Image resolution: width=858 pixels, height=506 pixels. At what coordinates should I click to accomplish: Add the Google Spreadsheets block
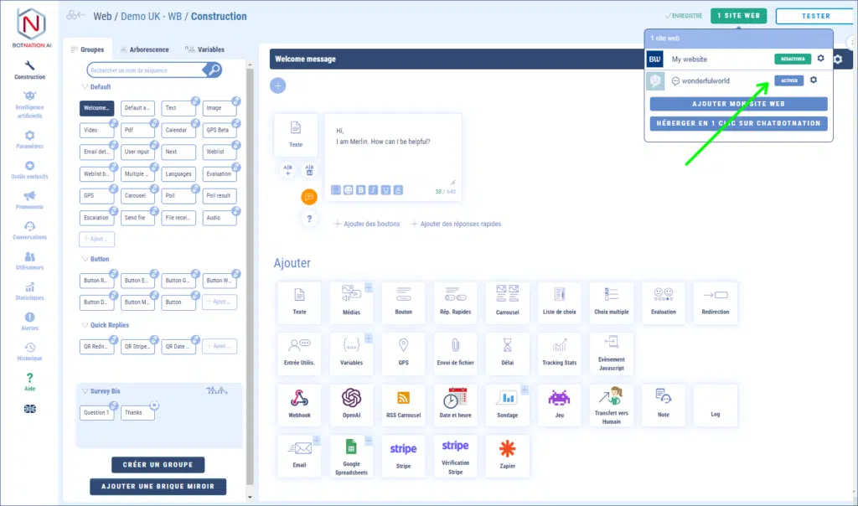tap(351, 457)
